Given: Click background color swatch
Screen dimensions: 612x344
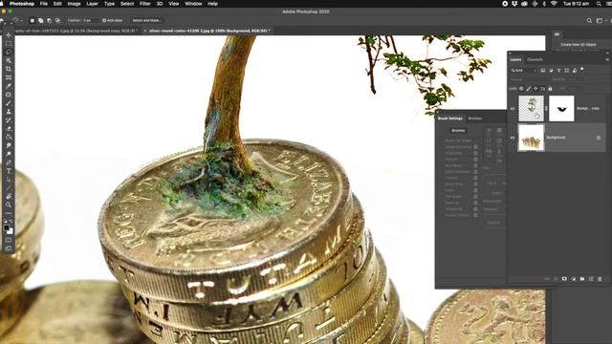Looking at the screenshot, I should (11, 231).
